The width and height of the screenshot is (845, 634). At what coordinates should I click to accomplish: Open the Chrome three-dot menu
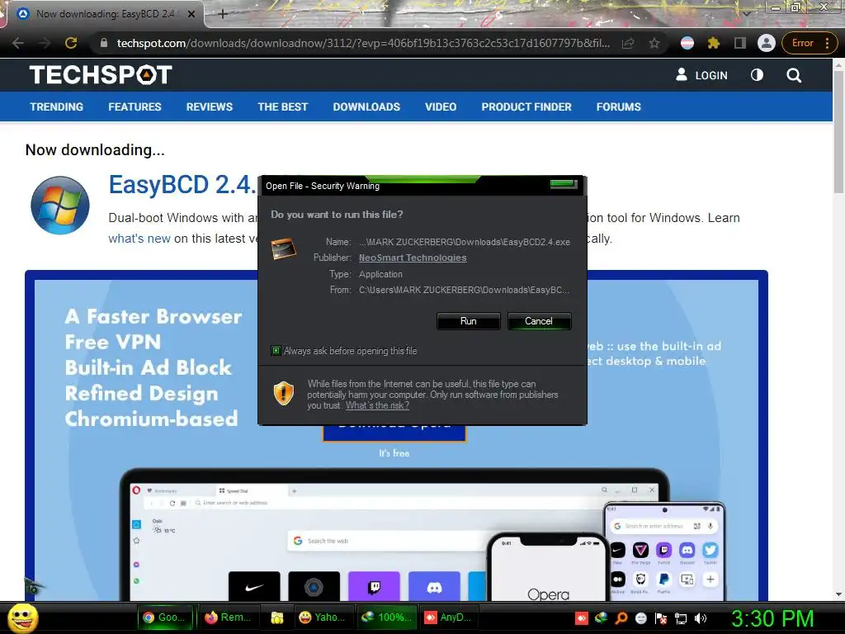pos(827,43)
